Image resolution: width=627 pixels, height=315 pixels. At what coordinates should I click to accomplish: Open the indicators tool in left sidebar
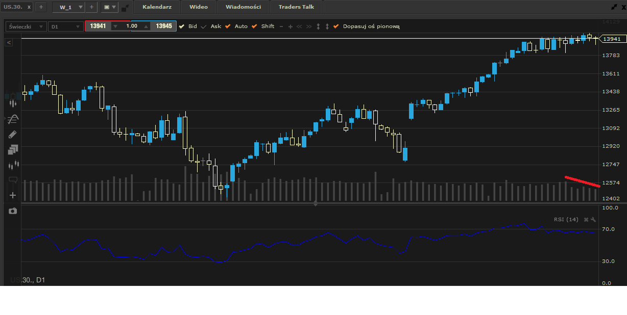point(13,119)
